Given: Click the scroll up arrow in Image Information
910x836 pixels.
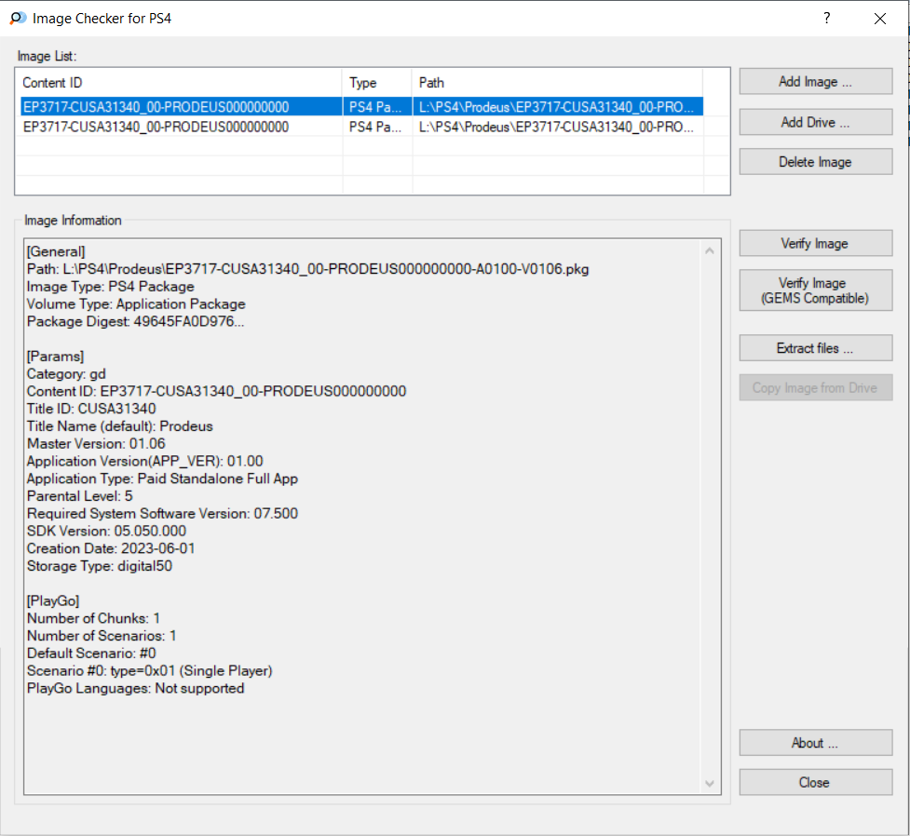Looking at the screenshot, I should [709, 250].
